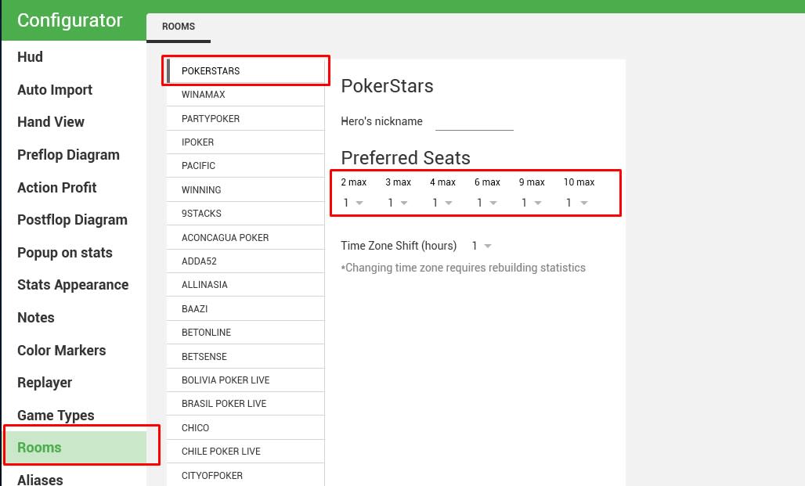This screenshot has height=486, width=805.
Task: Expand the 6 max seat selector
Action: pos(487,203)
